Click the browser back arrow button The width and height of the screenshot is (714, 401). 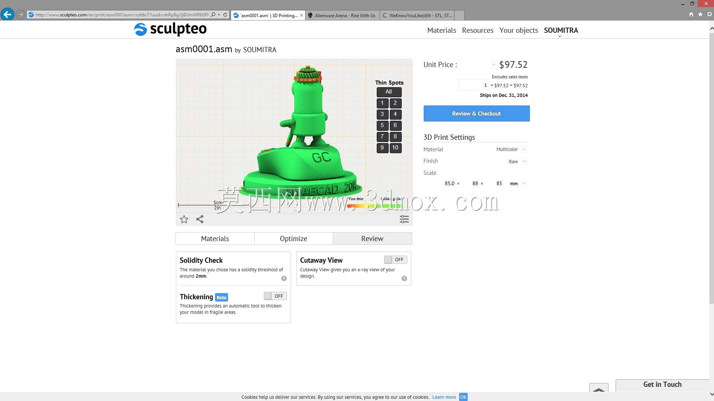click(x=7, y=15)
